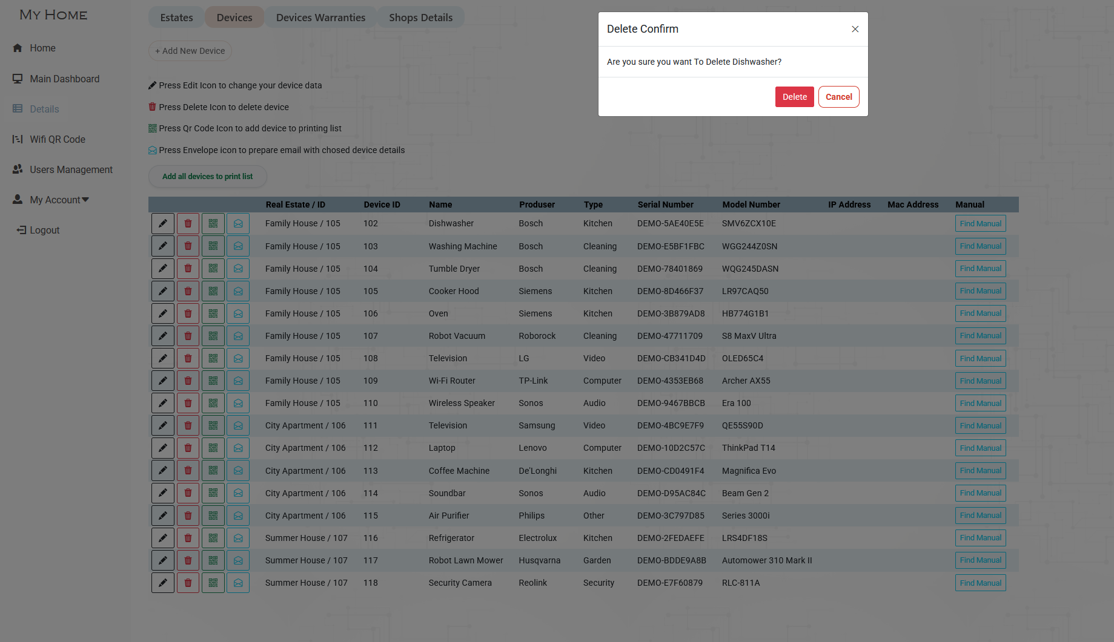Click the Device ID column header
Viewport: 1114px width, 642px height.
pos(382,205)
